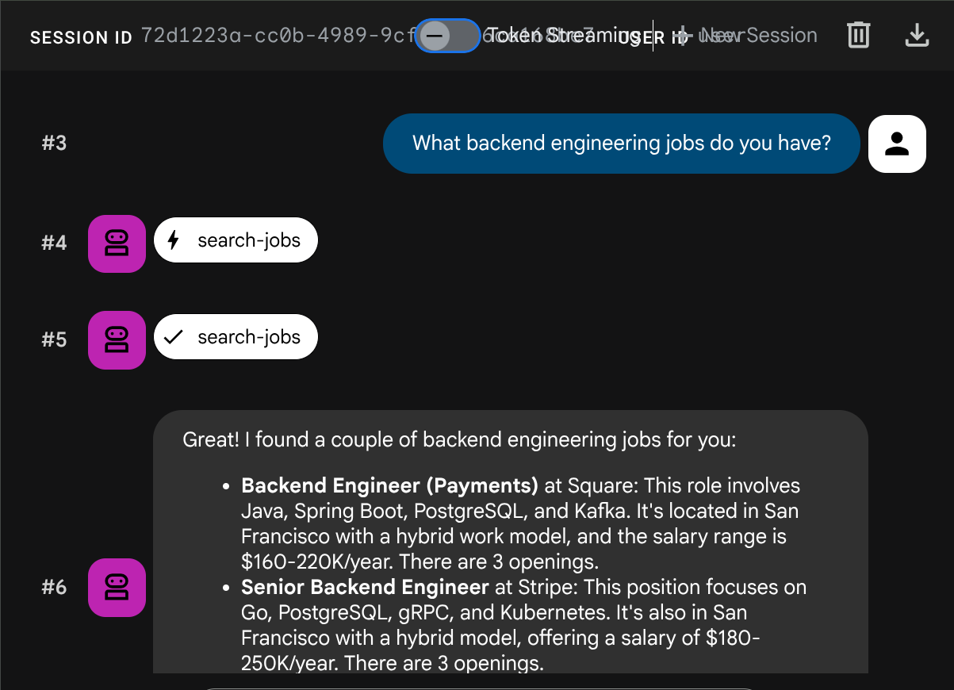Click the bot avatar on event #5
This screenshot has height=690, width=954.
117,339
